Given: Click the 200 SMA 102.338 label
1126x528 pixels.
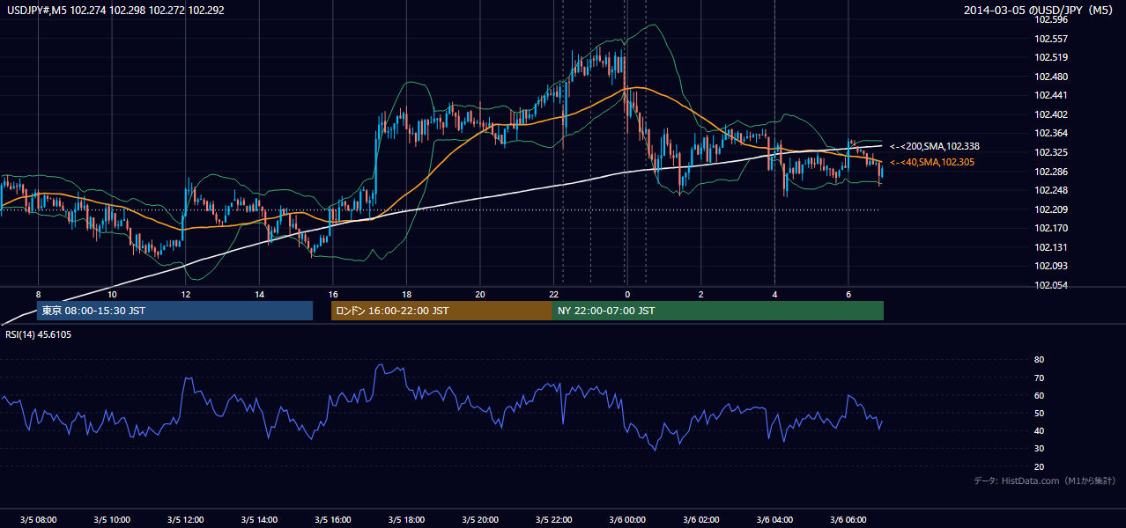Looking at the screenshot, I should 934,146.
